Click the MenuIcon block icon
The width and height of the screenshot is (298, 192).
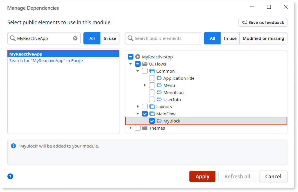click(x=159, y=93)
